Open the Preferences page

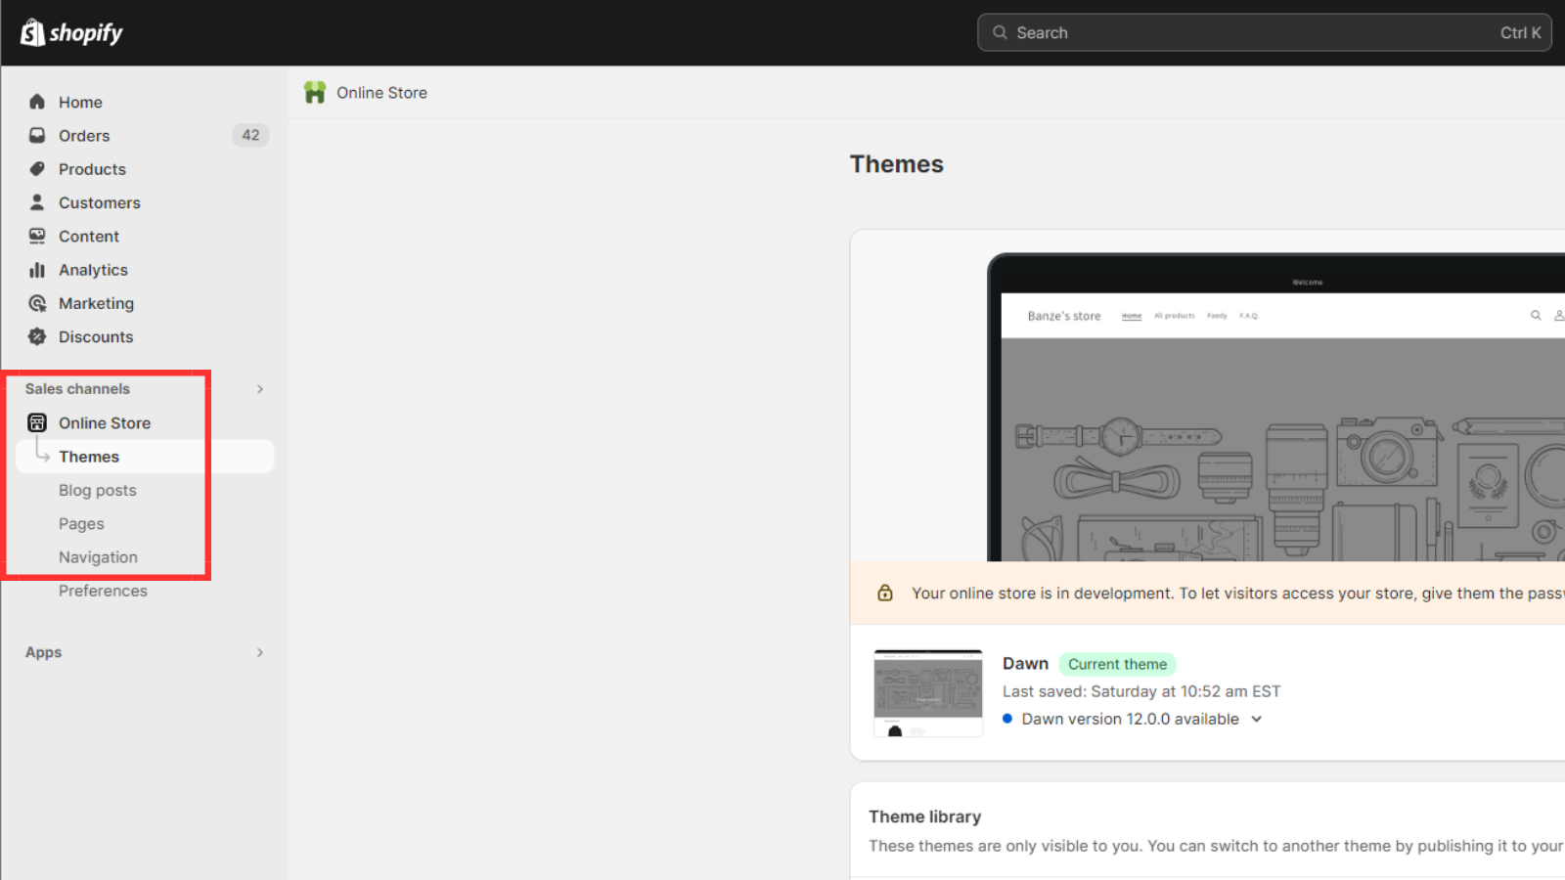pyautogui.click(x=103, y=591)
